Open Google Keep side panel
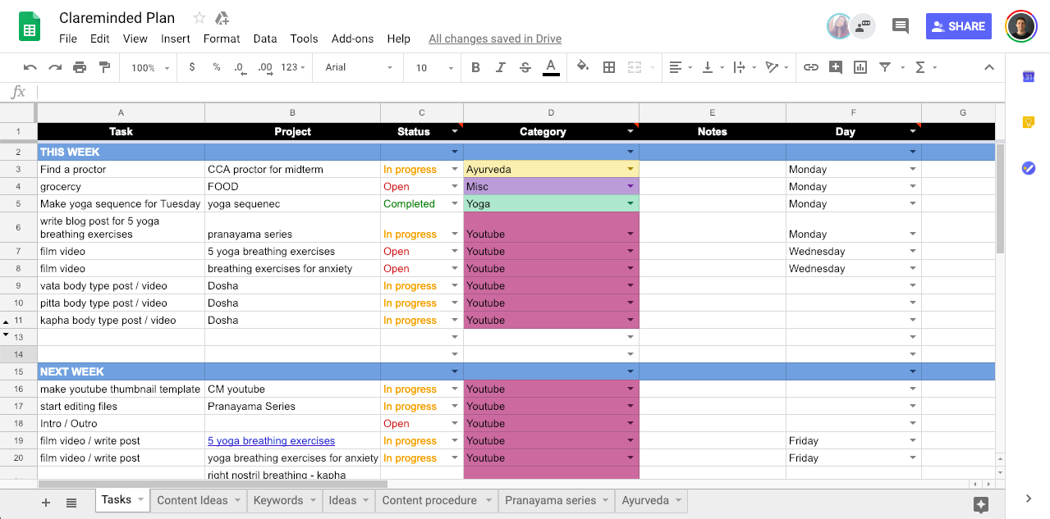1050x519 pixels. coord(1028,122)
